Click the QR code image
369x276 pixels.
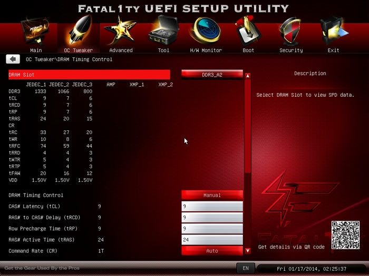345,235
